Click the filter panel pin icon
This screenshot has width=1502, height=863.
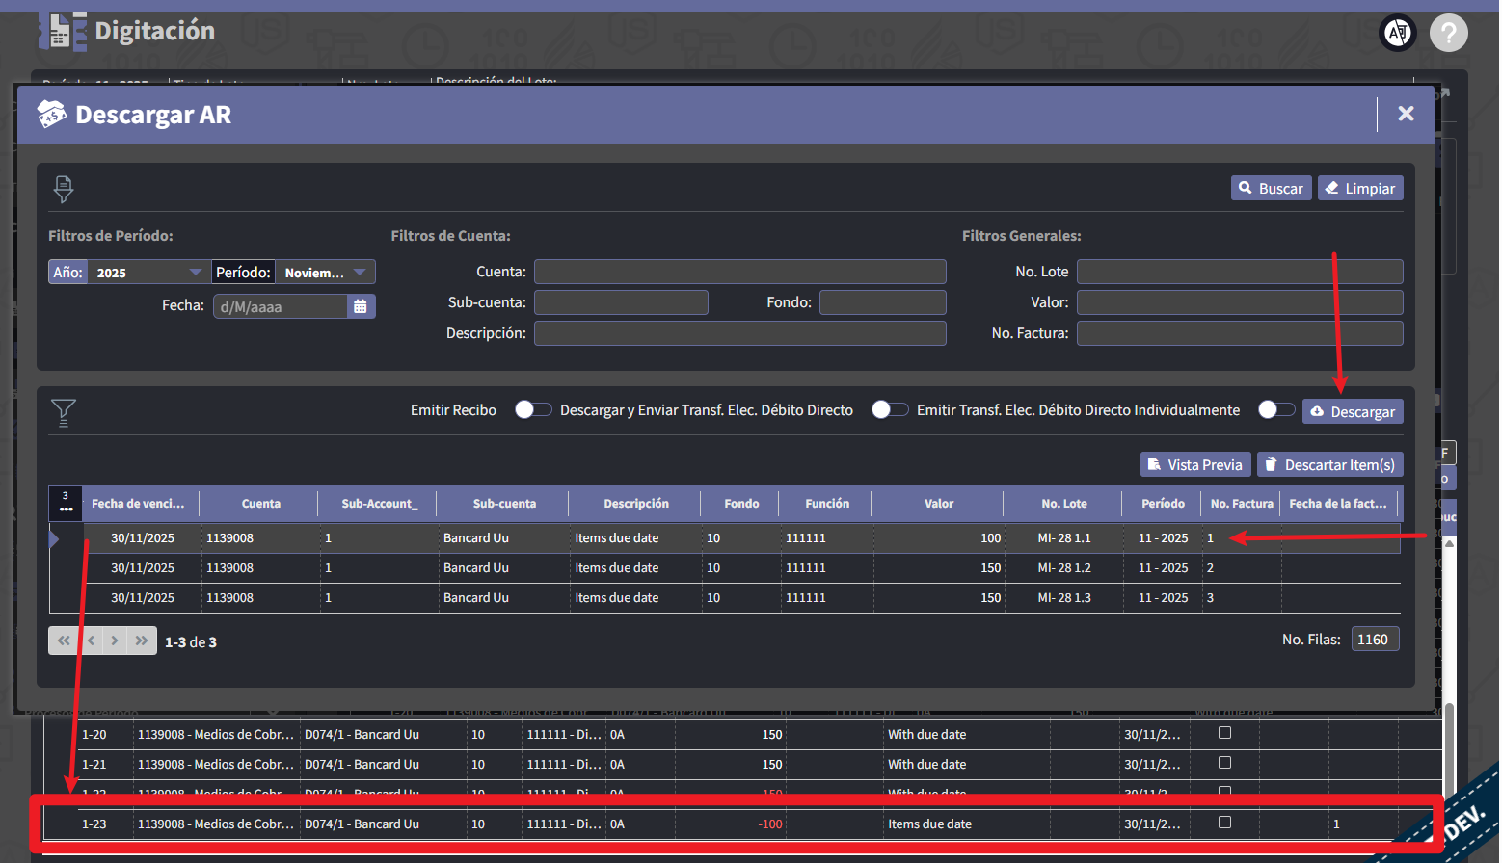pos(64,189)
